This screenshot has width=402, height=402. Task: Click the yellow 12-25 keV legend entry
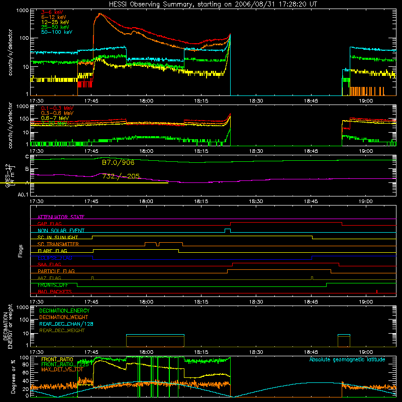55,22
